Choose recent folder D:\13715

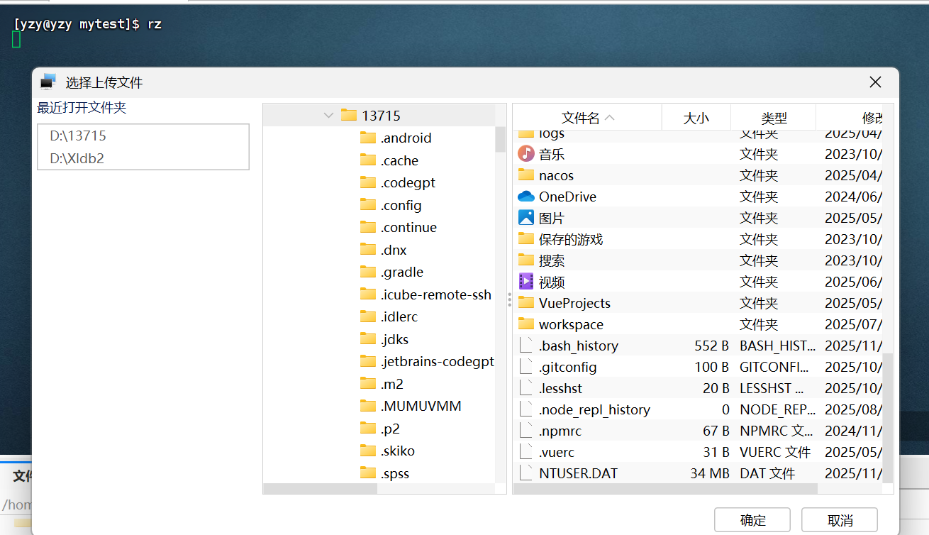point(78,136)
